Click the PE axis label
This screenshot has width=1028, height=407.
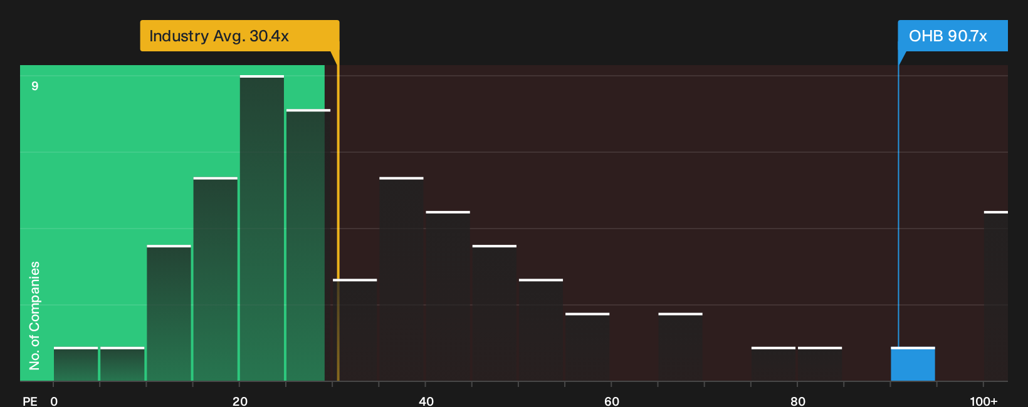click(30, 401)
